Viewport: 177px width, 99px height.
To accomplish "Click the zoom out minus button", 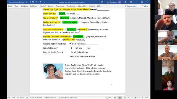I will [128, 98].
